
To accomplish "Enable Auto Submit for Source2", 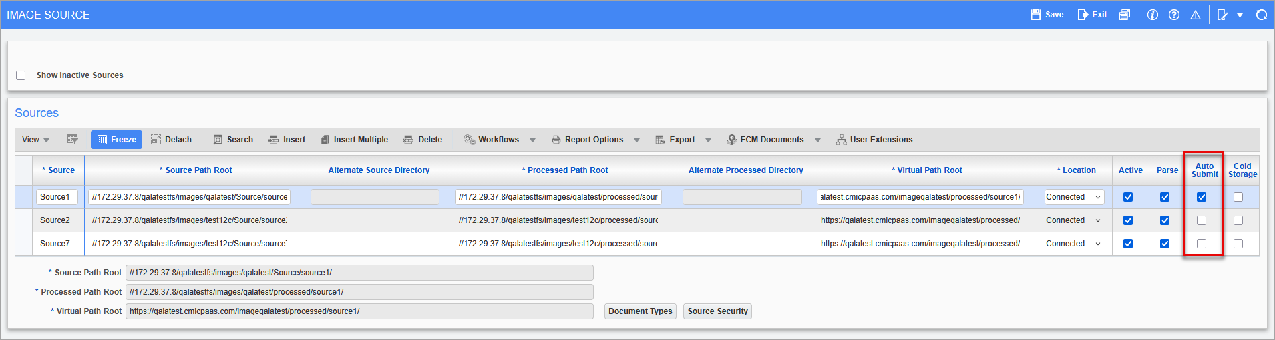I will 1202,220.
